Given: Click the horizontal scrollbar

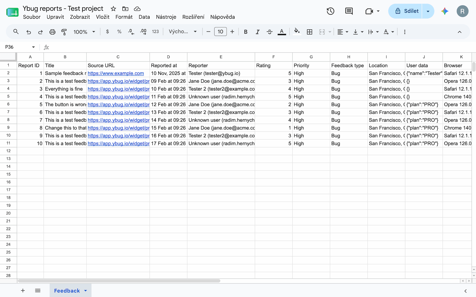Looking at the screenshot, I should click(119, 281).
